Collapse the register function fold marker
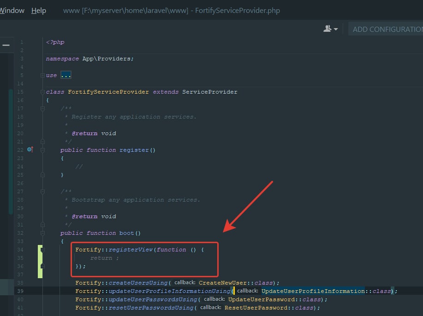This screenshot has width=423, height=316. click(x=42, y=150)
